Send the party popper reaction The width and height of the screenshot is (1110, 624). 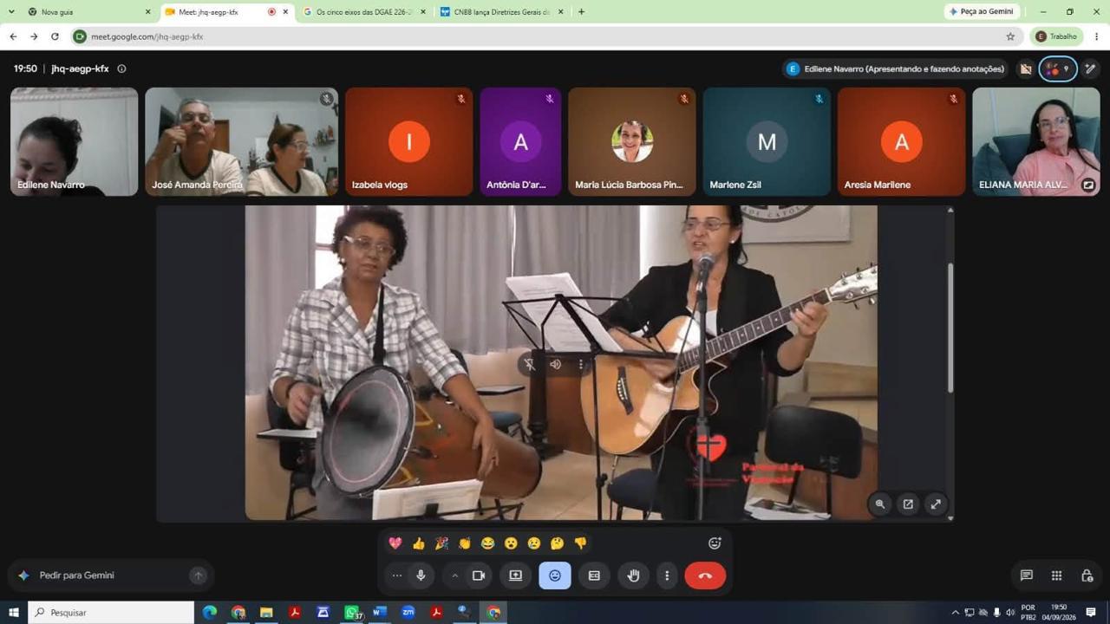[x=441, y=543]
